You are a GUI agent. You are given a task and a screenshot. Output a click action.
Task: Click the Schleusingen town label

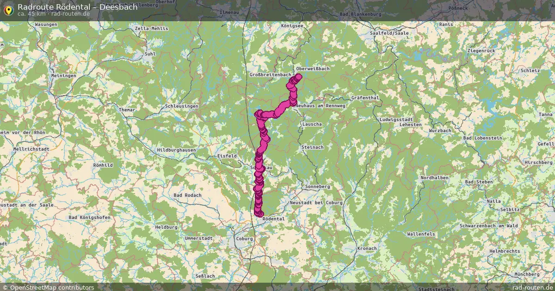tap(181, 106)
